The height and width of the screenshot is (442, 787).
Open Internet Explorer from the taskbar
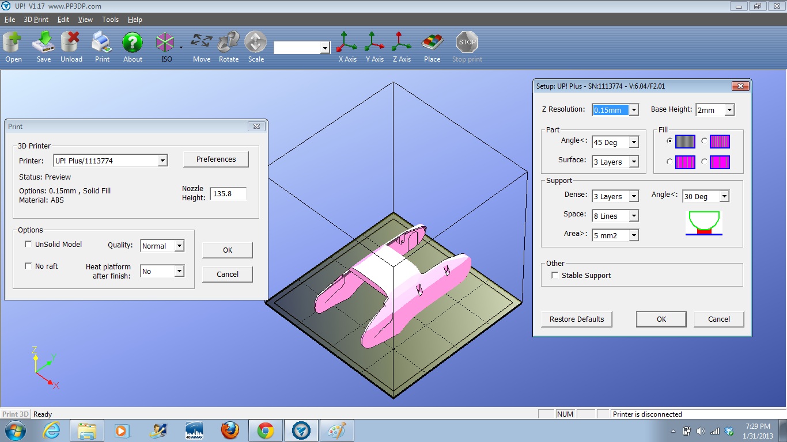pos(51,430)
